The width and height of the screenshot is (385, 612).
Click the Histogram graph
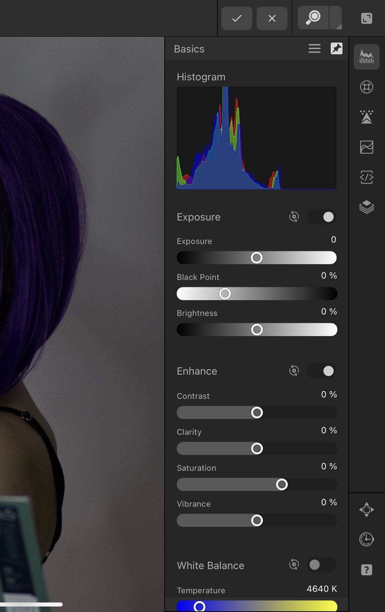click(257, 138)
